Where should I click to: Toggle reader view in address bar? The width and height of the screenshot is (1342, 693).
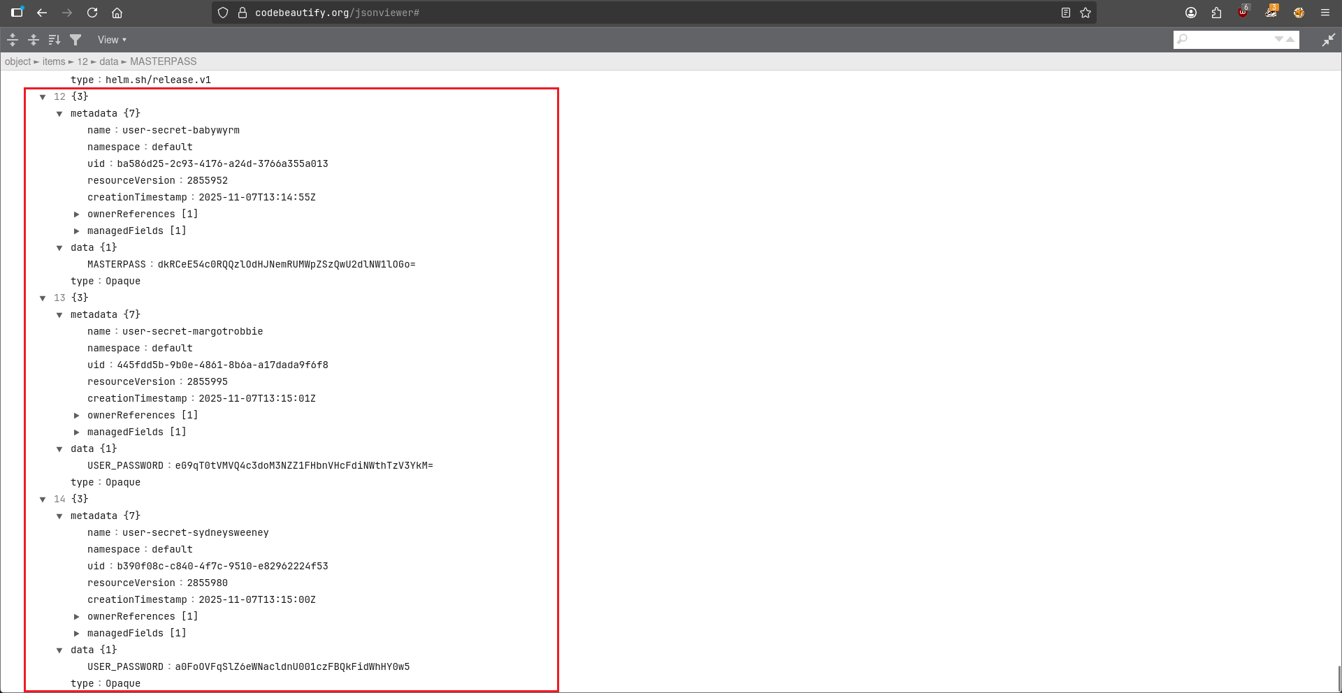click(x=1066, y=13)
